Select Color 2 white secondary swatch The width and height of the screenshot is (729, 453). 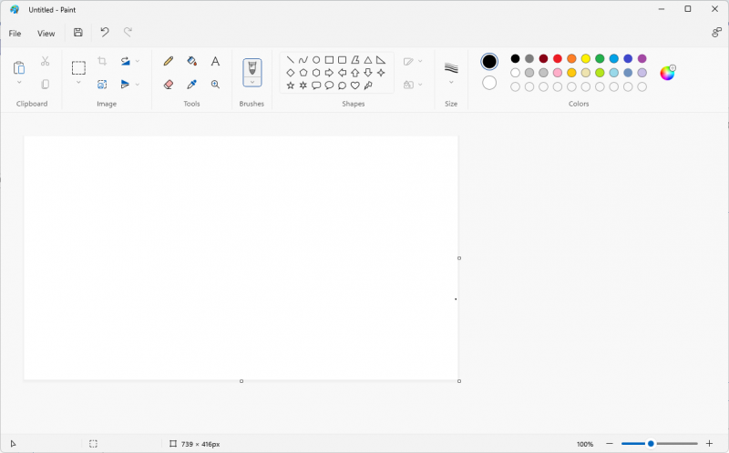(x=489, y=83)
